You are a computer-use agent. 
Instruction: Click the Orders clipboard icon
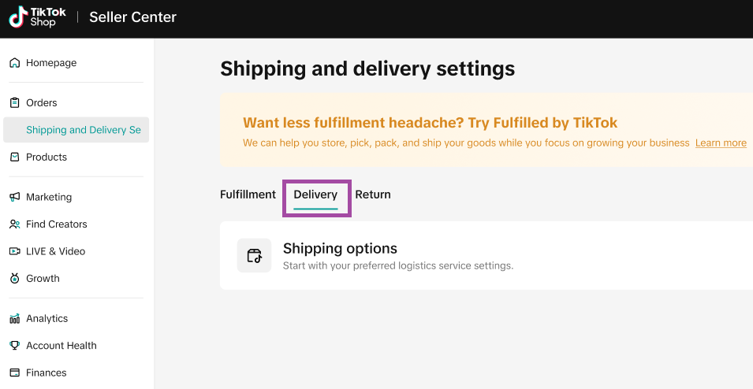(14, 103)
